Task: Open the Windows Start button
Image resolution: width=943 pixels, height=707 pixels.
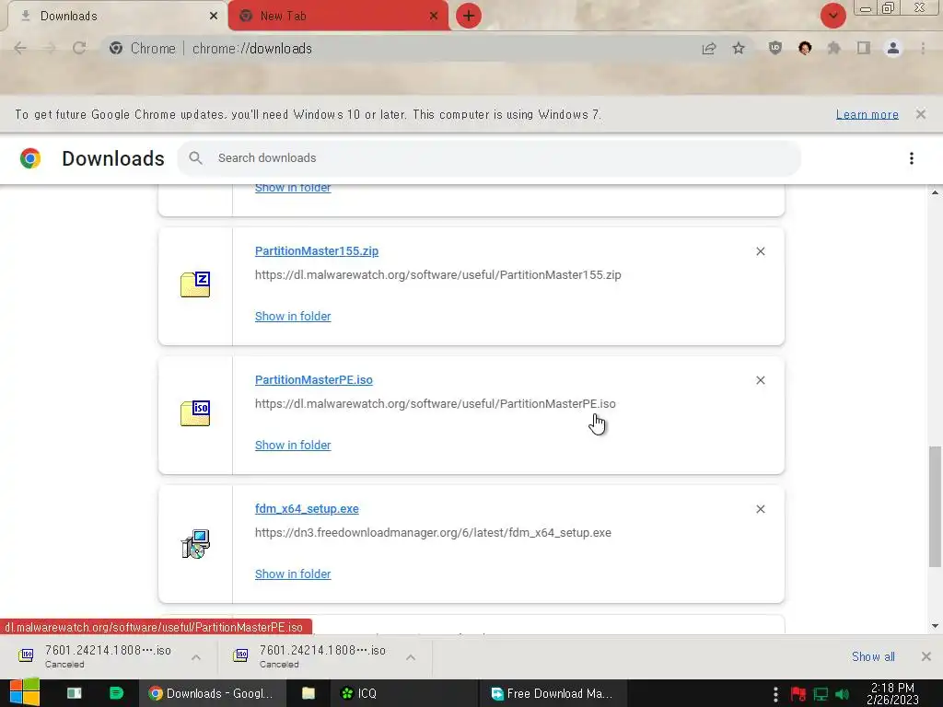Action: point(25,693)
